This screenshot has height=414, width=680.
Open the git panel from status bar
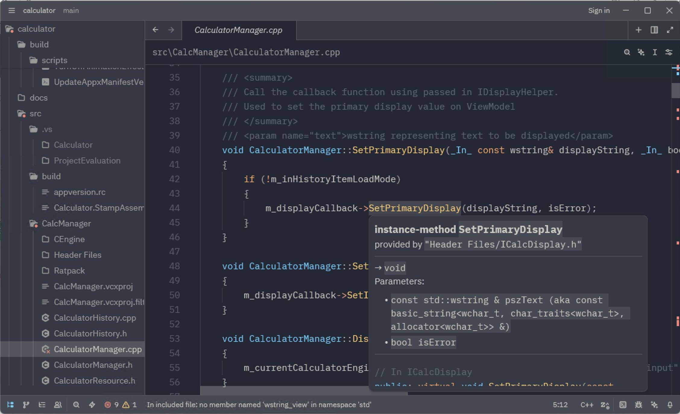26,405
